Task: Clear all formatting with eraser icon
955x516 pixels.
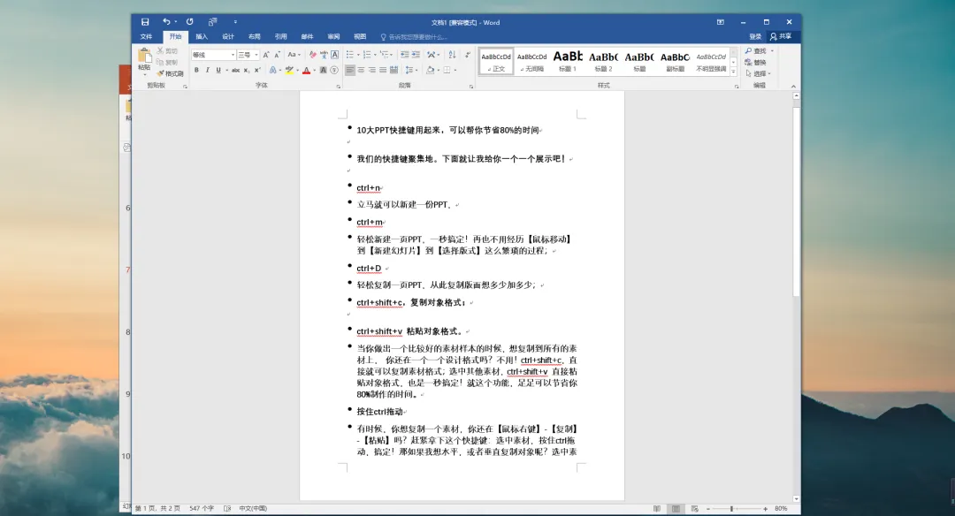Action: pos(313,55)
